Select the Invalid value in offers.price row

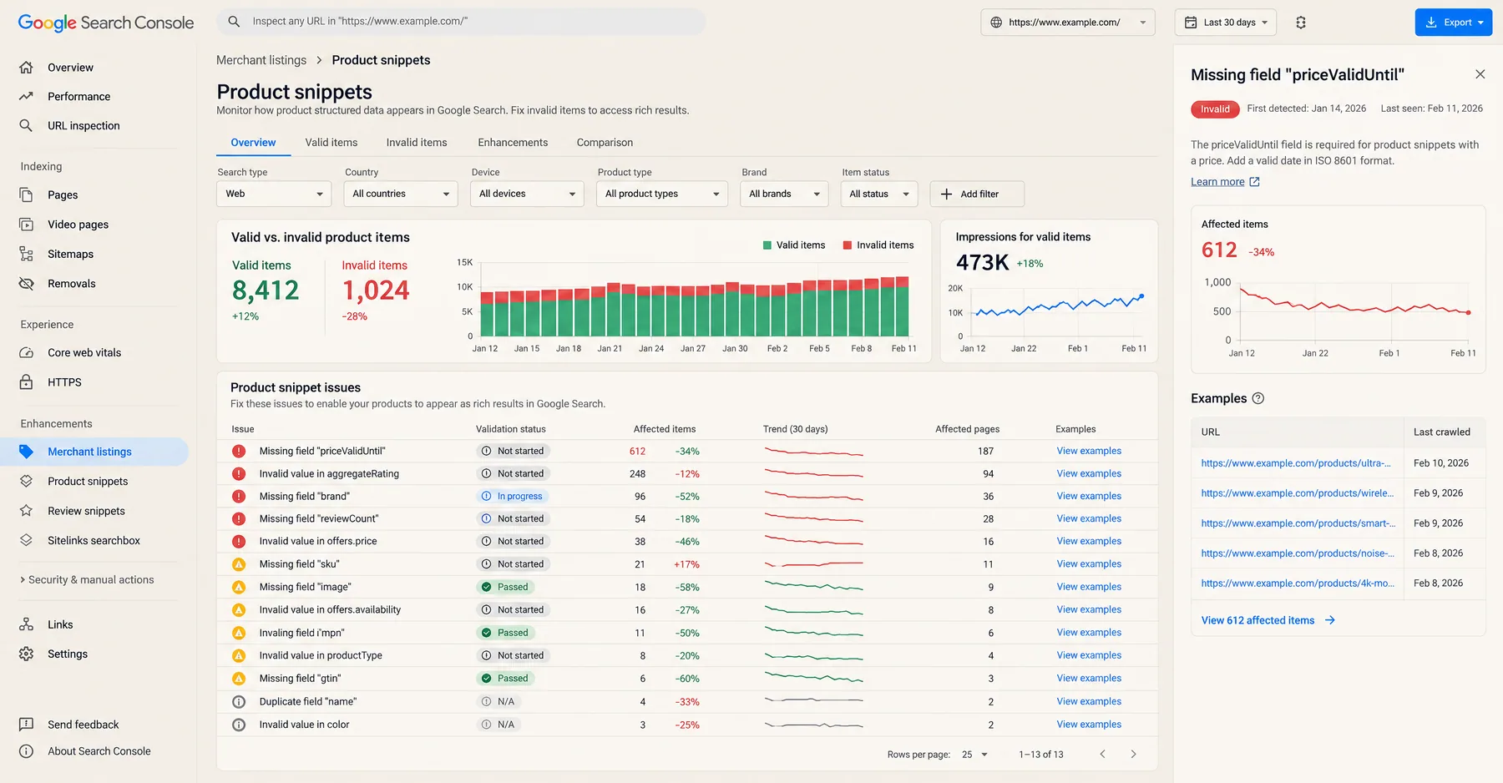[687, 542]
